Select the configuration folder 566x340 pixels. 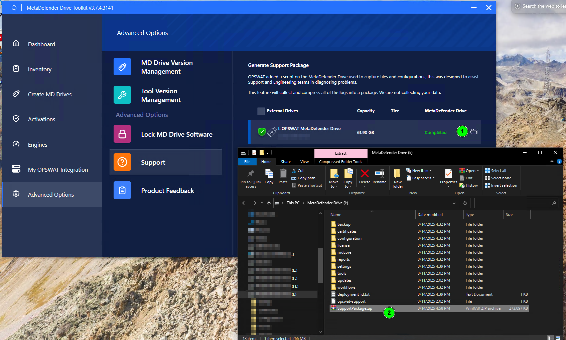(429, 238)
